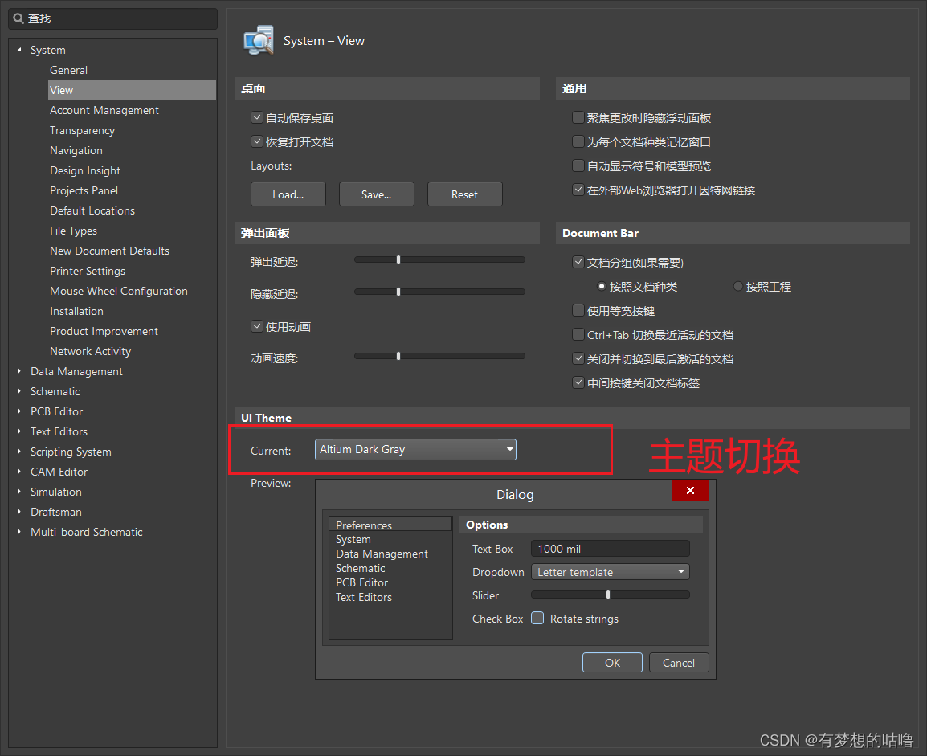The height and width of the screenshot is (756, 927).
Task: Toggle 在外部Web浏览器打开因特网链接 checkbox
Action: tap(578, 190)
